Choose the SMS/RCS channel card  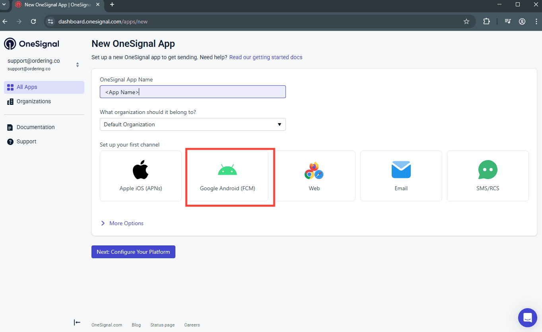[488, 176]
